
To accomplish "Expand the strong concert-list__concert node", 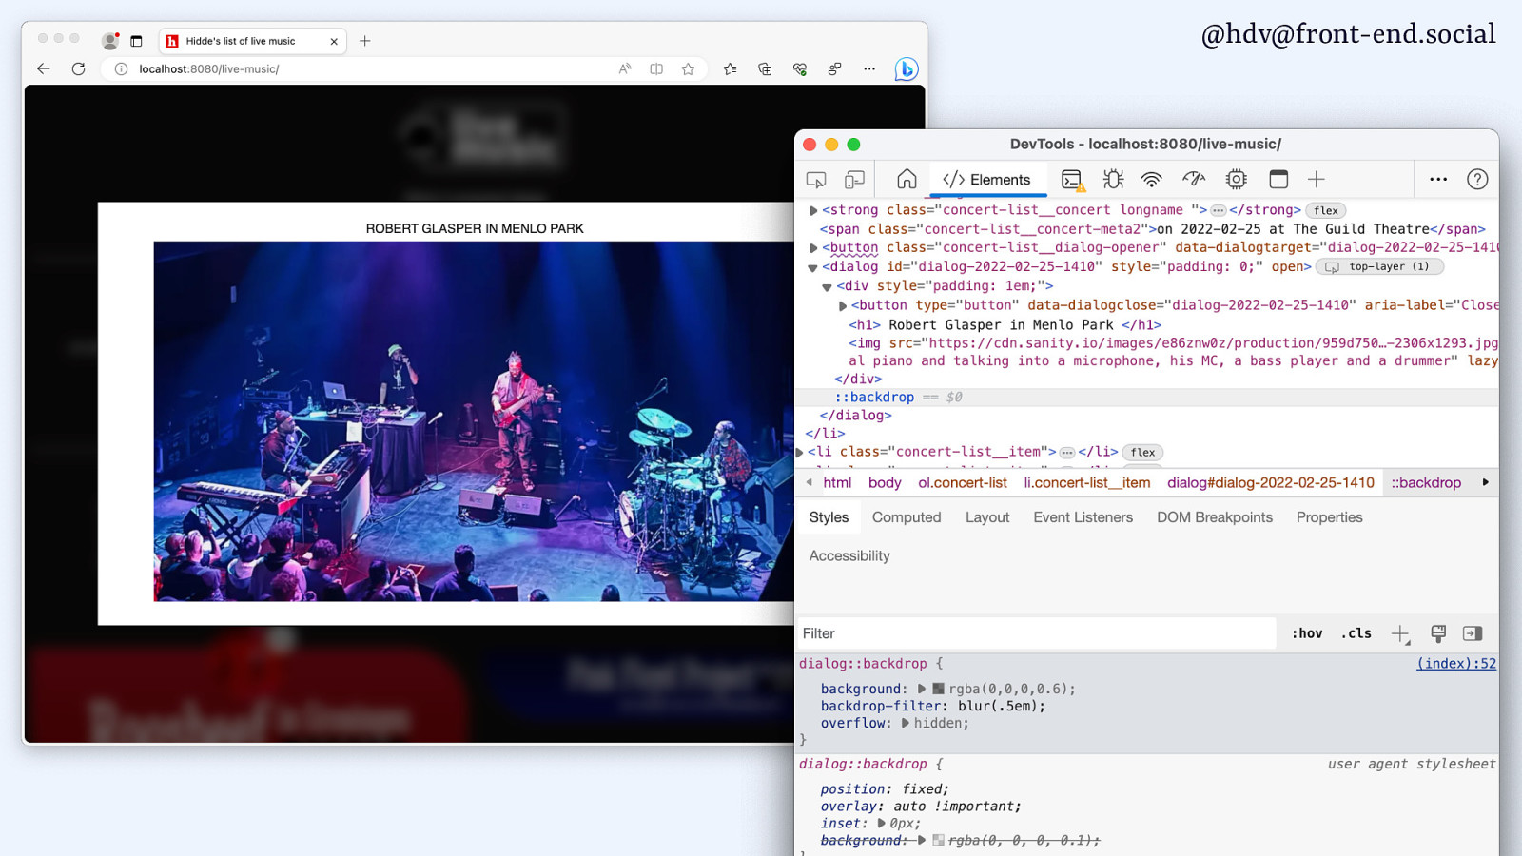I will pyautogui.click(x=813, y=210).
